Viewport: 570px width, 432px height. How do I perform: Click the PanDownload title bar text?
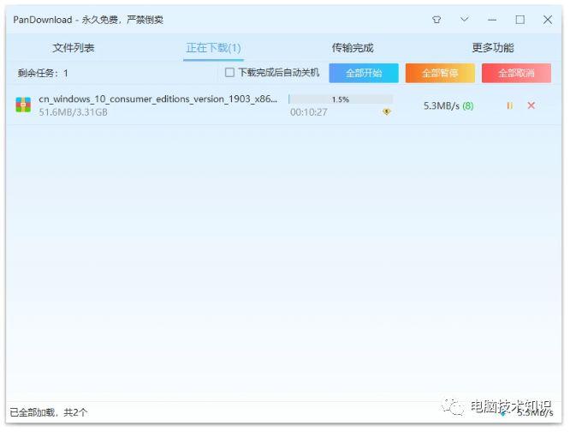(x=88, y=20)
